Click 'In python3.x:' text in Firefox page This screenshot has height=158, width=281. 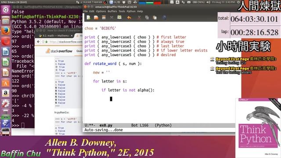coord(61,112)
